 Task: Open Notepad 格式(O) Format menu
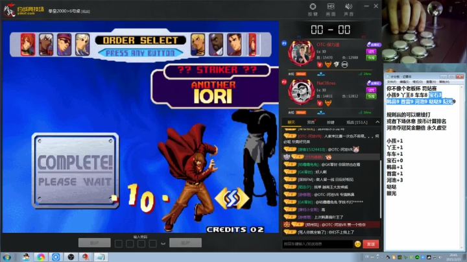point(417,82)
